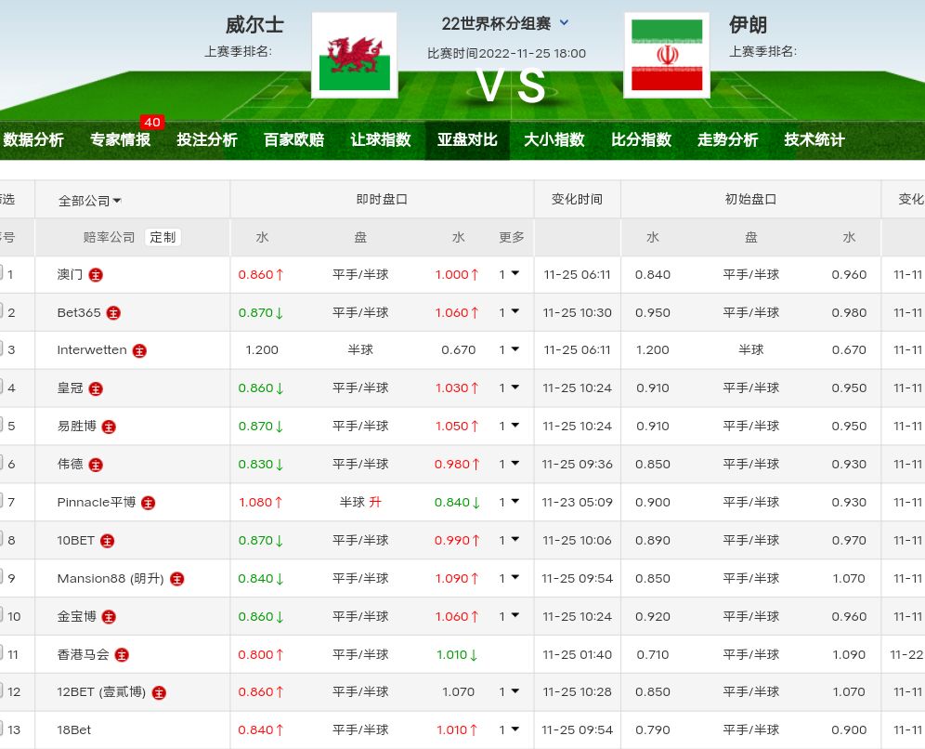Image resolution: width=925 pixels, height=749 pixels.
Task: Click the Wales flag image
Action: (x=354, y=56)
